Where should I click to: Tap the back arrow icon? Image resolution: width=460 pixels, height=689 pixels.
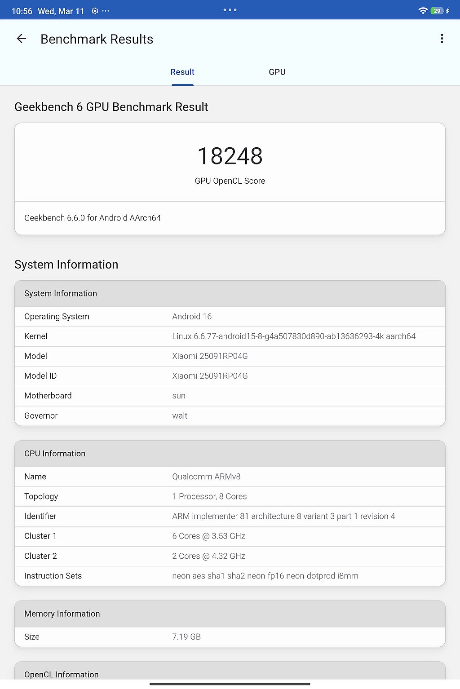21,39
